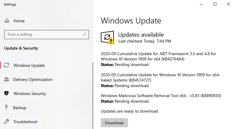234x129 pixels.
Task: Click the Windows Security shield icon
Action: [x=6, y=93]
